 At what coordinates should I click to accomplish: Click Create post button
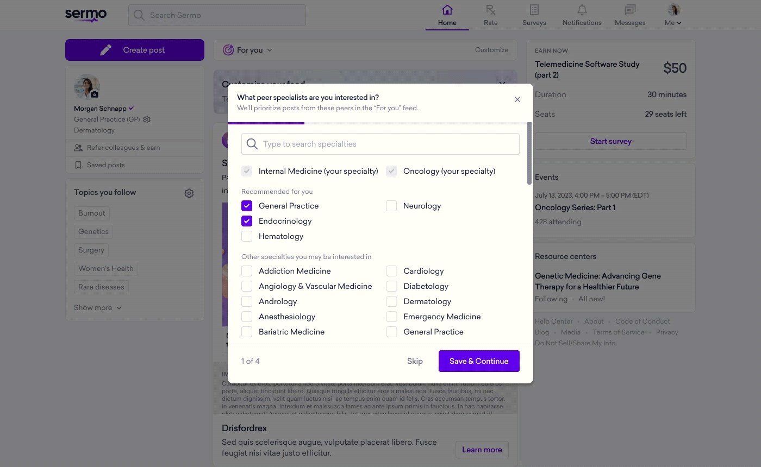135,50
